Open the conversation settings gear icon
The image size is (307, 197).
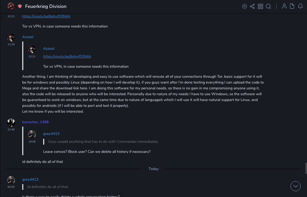(x=245, y=6)
